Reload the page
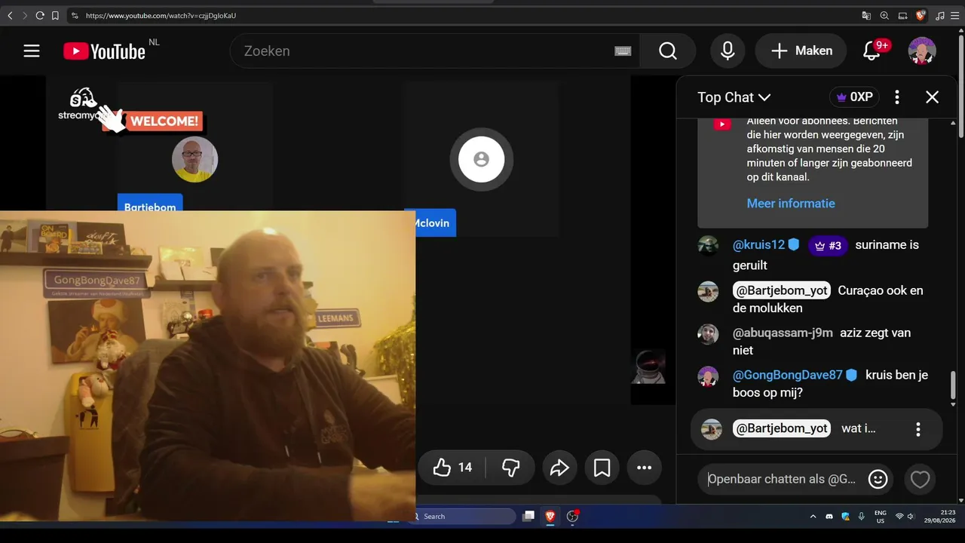965x543 pixels. 40,15
